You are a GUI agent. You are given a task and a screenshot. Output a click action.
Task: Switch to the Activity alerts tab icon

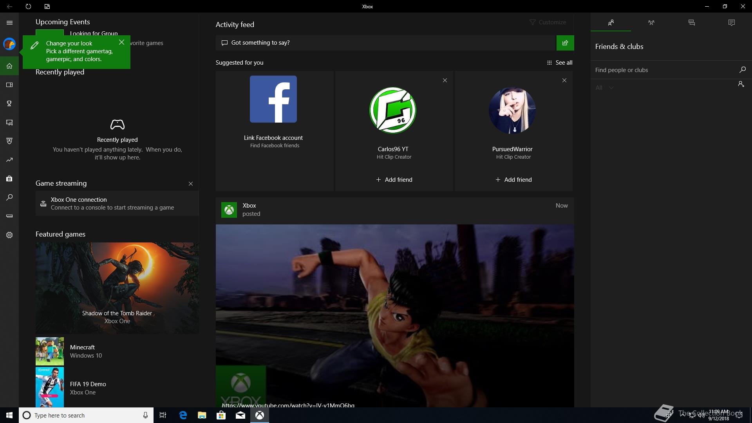(x=731, y=23)
